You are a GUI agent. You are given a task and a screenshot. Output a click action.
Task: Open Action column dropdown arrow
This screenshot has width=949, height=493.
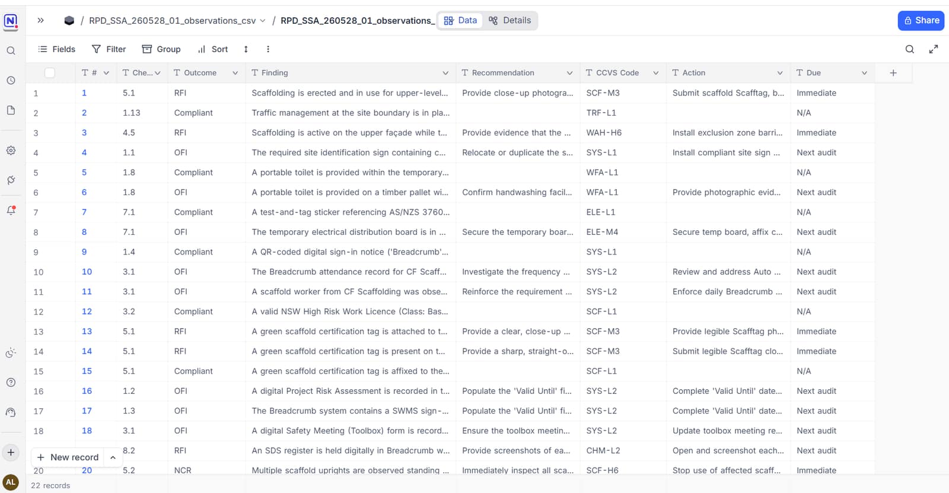click(780, 73)
